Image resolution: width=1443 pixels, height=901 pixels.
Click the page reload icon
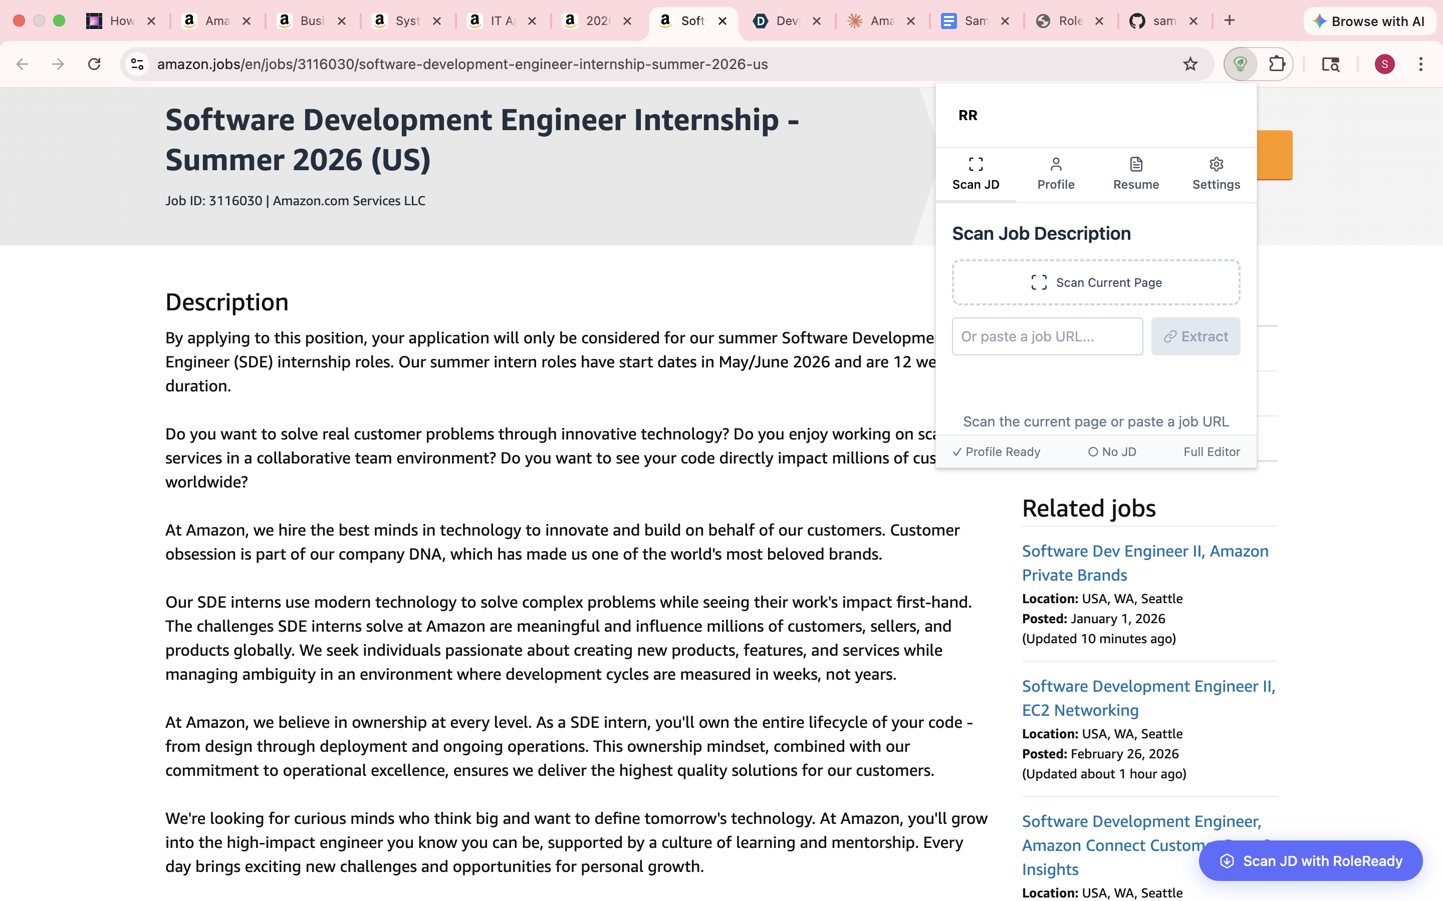[x=94, y=64]
